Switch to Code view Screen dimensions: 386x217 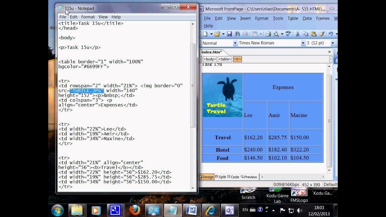coord(233,177)
